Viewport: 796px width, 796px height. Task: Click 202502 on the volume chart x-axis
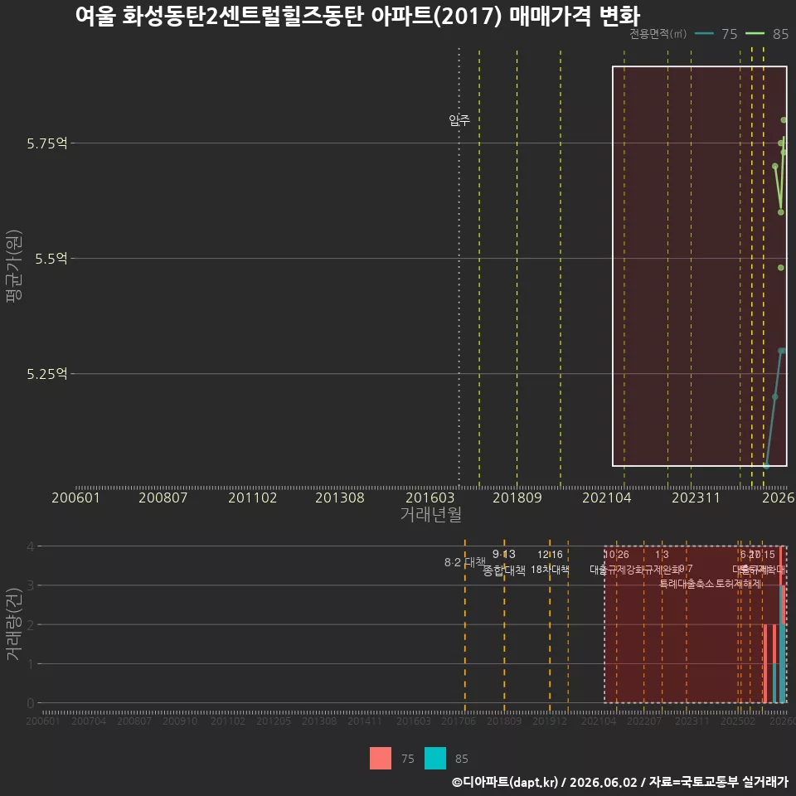[x=738, y=721]
